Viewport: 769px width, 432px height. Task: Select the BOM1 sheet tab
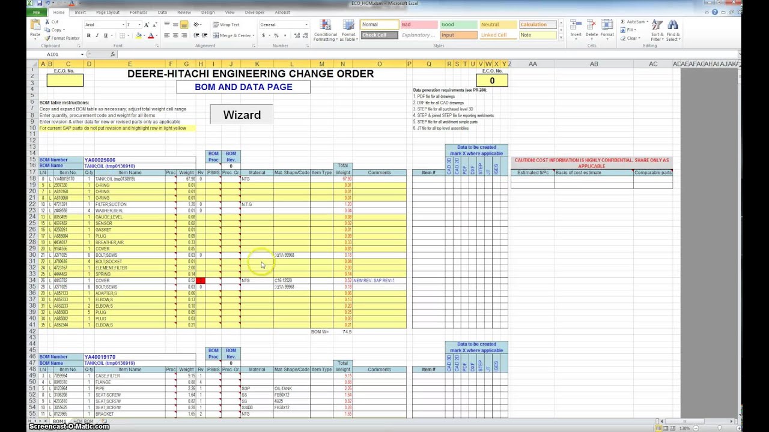click(x=59, y=421)
